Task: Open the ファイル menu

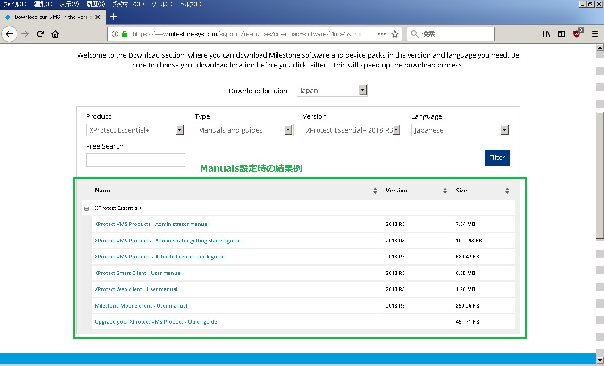Action: coord(15,4)
